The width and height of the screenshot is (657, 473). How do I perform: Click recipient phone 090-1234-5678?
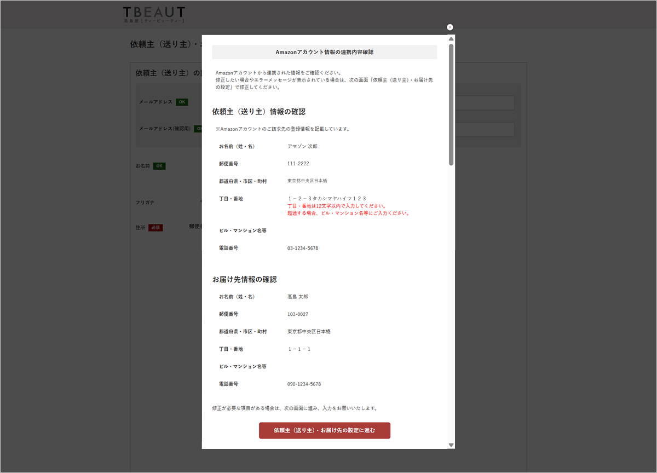(304, 384)
